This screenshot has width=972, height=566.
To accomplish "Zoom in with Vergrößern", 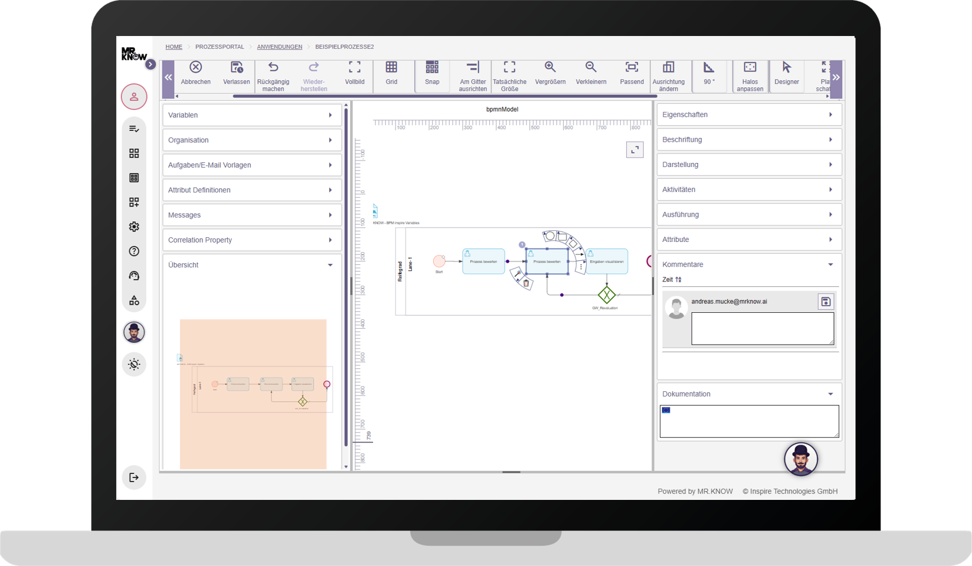I will pos(550,67).
